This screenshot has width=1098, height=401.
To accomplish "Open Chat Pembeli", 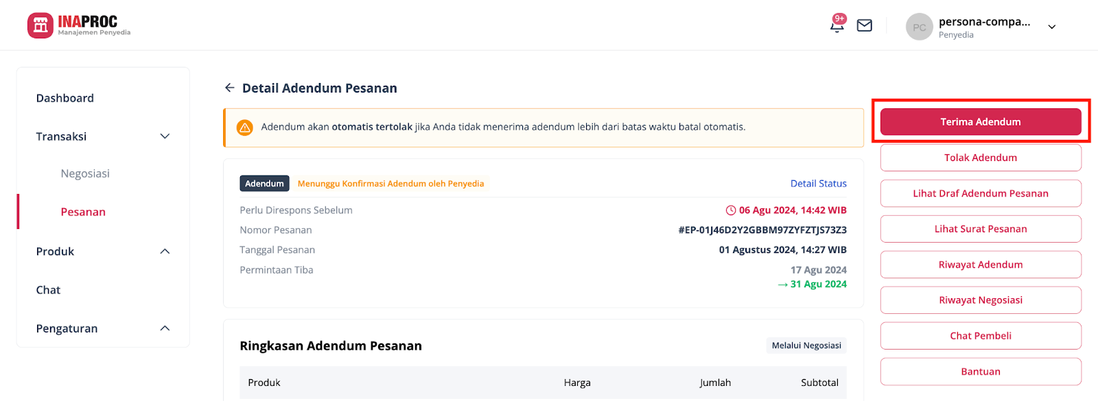I will [980, 335].
